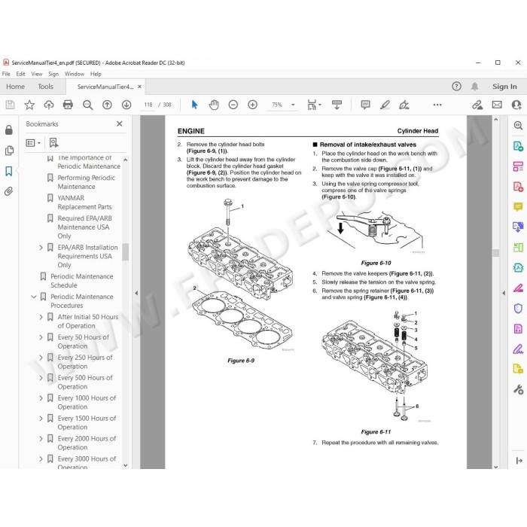Open the Window menu
This screenshot has height=527, width=527.
[x=75, y=74]
